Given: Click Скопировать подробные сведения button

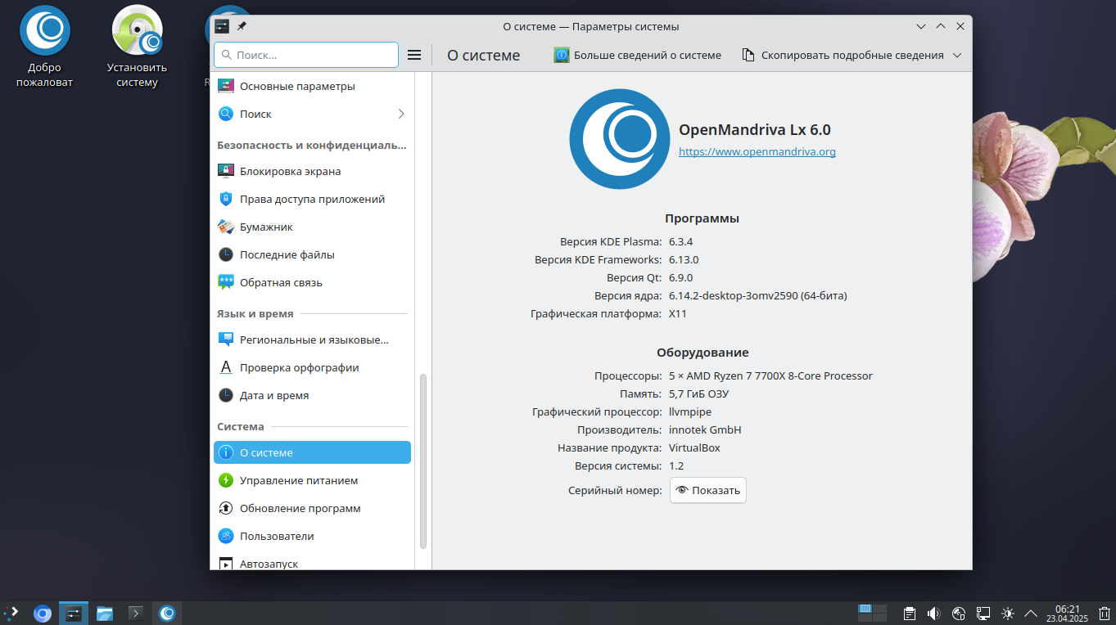Looking at the screenshot, I should [x=843, y=55].
